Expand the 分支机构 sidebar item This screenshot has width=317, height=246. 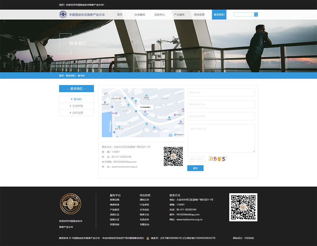[76, 106]
